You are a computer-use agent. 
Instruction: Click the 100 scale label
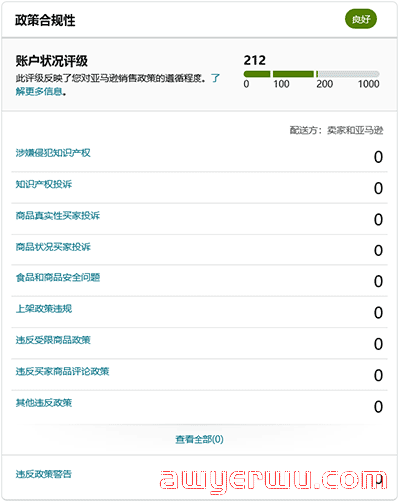pos(281,84)
